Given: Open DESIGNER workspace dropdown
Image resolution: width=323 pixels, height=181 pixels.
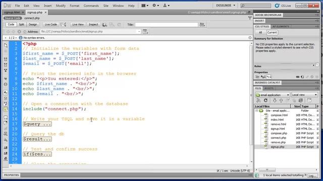Looking at the screenshot, I should (226, 6).
